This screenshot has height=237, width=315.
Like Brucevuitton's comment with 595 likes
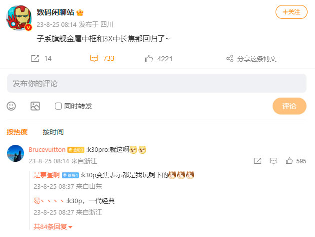click(289, 161)
